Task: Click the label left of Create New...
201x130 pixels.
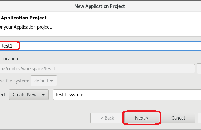Action: [3, 94]
